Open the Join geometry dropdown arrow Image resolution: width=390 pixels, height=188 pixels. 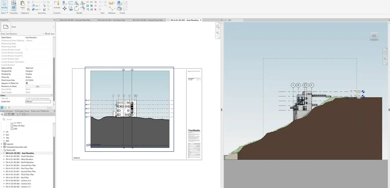(40, 9)
